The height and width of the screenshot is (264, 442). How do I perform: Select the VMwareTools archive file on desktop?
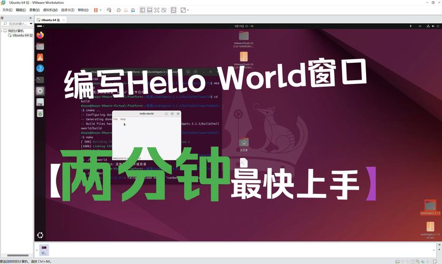tap(244, 60)
